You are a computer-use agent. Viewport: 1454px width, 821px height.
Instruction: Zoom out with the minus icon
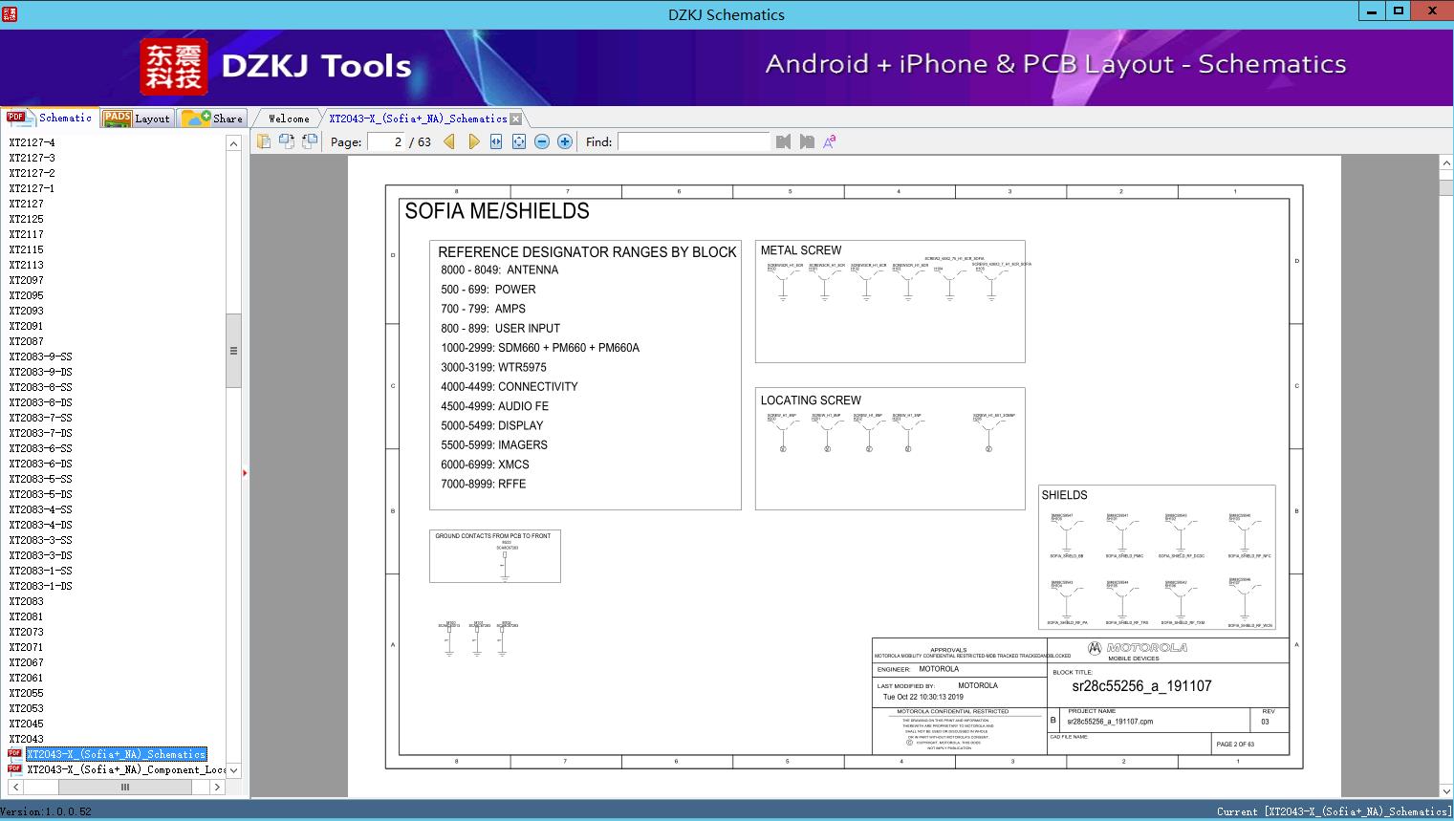coord(542,141)
